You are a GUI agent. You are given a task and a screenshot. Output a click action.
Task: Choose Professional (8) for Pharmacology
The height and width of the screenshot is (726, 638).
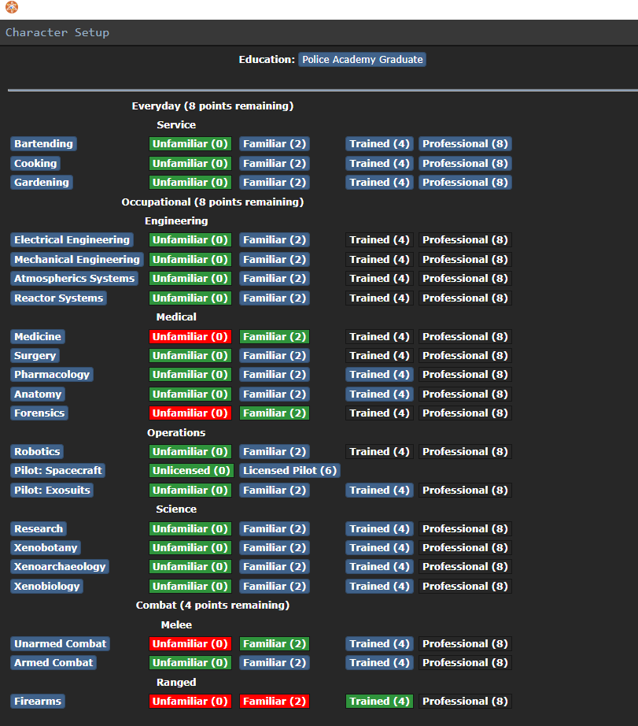pos(464,375)
